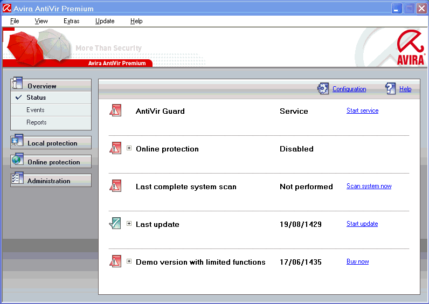
Task: Click the Avira red umbrella logo
Action: (411, 47)
